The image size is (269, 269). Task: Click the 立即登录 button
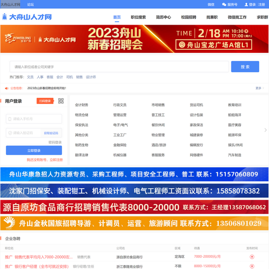click(34, 151)
